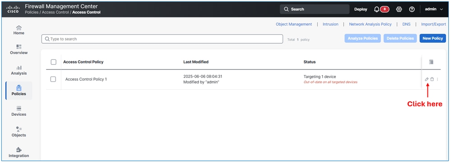Open the column chooser icon in the table header
This screenshot has height=163, width=451.
pos(431,62)
